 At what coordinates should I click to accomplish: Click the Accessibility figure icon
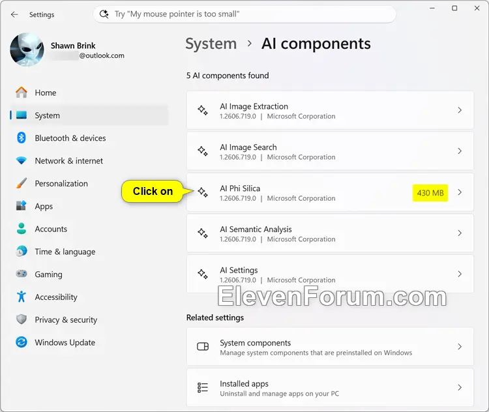22,297
